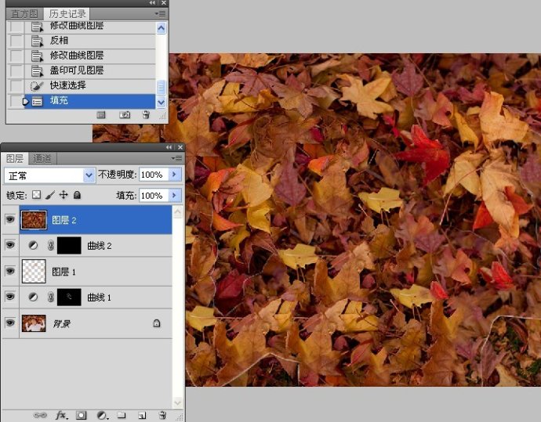Screen dimensions: 541x422
Task: Click the 曲线 2 layer mask thumbnail
Action: (69, 245)
